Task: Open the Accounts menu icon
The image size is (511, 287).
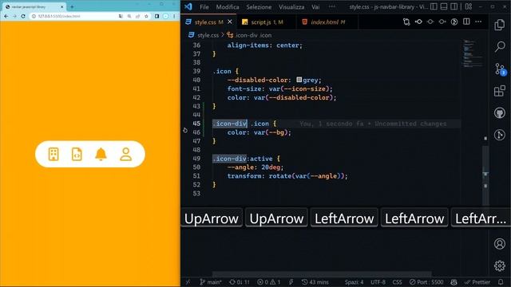Action: click(500, 244)
